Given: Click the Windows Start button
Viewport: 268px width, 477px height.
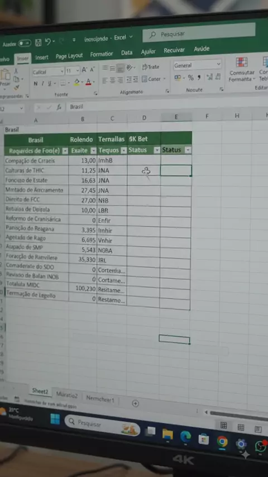Looking at the screenshot, I should pyautogui.click(x=55, y=419).
